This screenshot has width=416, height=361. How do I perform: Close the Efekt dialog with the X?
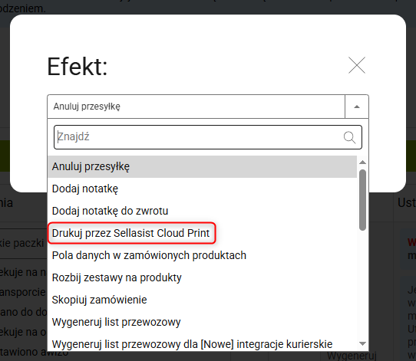357,65
